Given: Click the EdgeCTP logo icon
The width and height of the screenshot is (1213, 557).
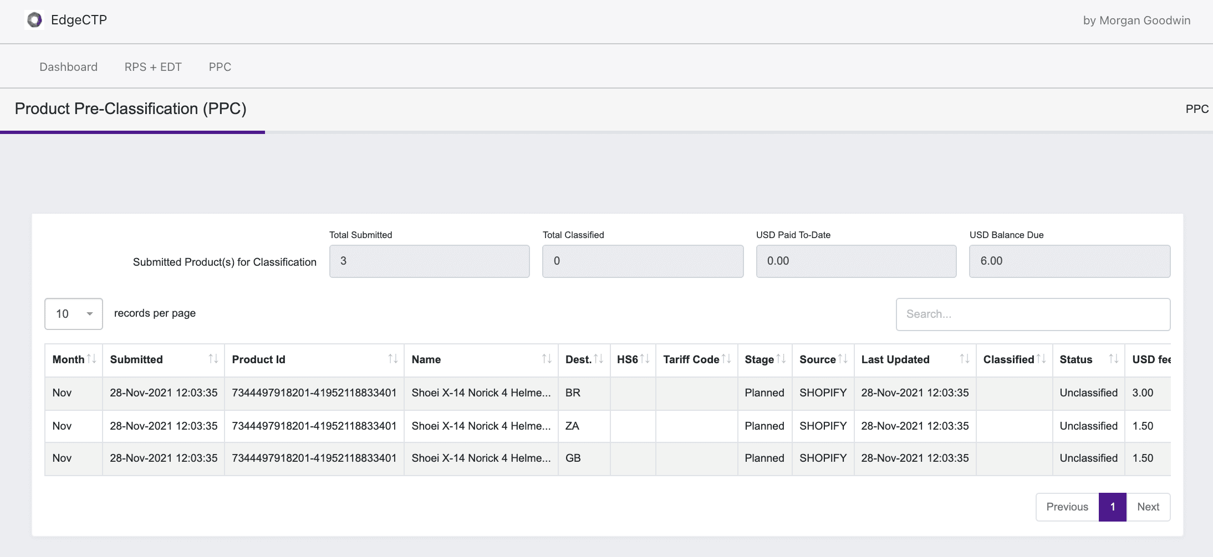Looking at the screenshot, I should pos(34,20).
